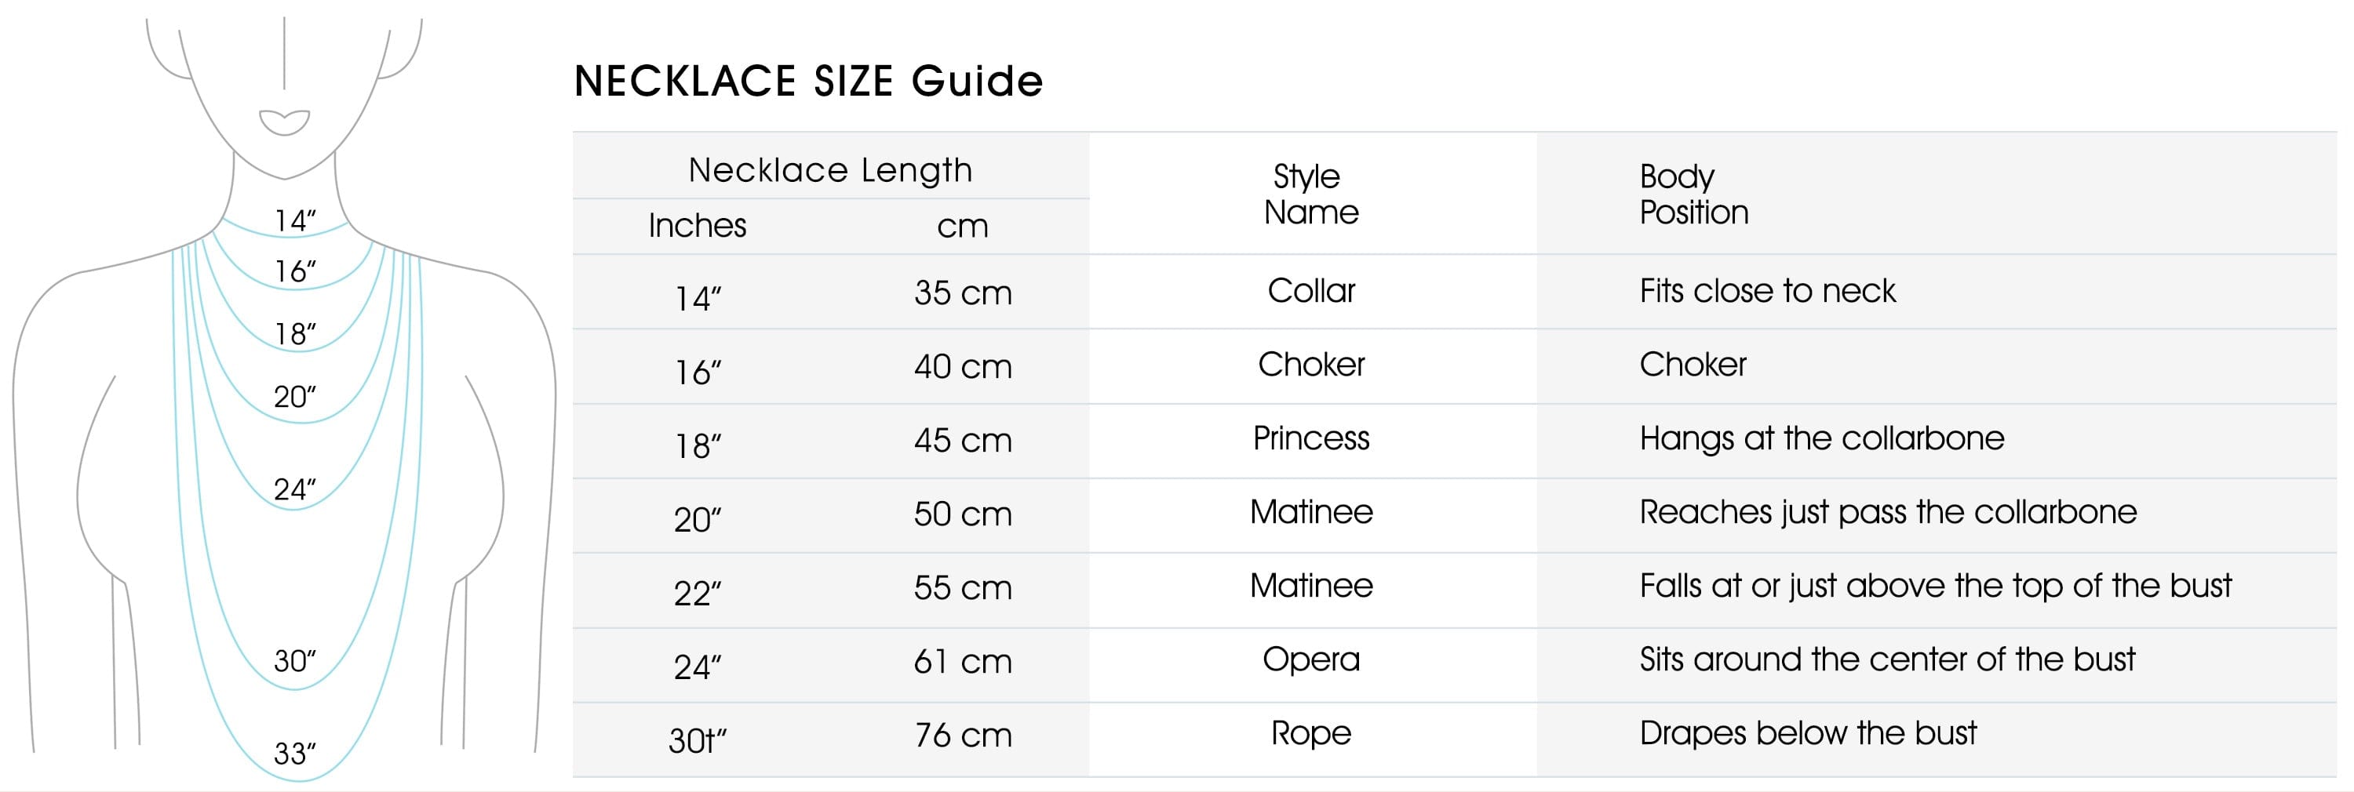This screenshot has height=792, width=2354.
Task: Click the 20" label on the necklace diagram
Action: 294,397
